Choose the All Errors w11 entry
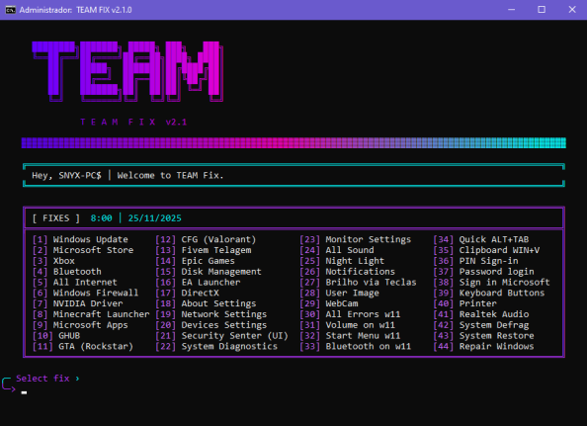The width and height of the screenshot is (587, 426). point(350,314)
